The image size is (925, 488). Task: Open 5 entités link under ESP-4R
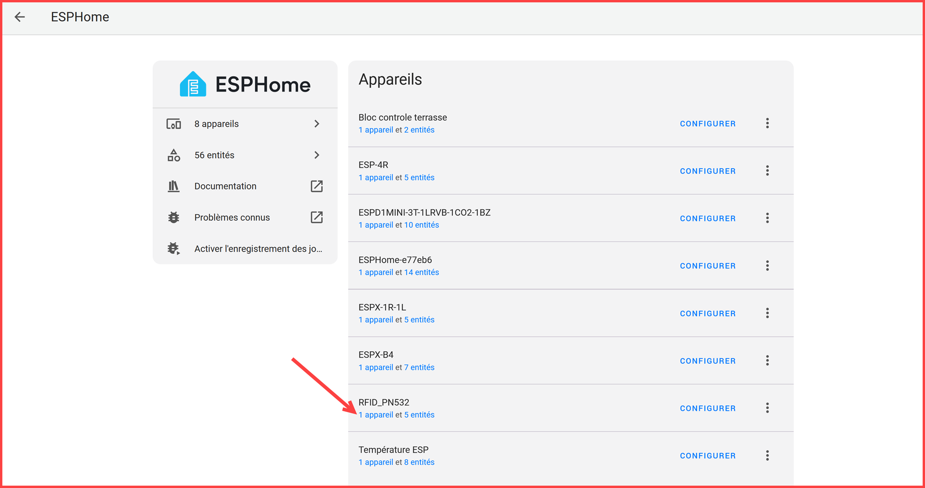tap(419, 177)
